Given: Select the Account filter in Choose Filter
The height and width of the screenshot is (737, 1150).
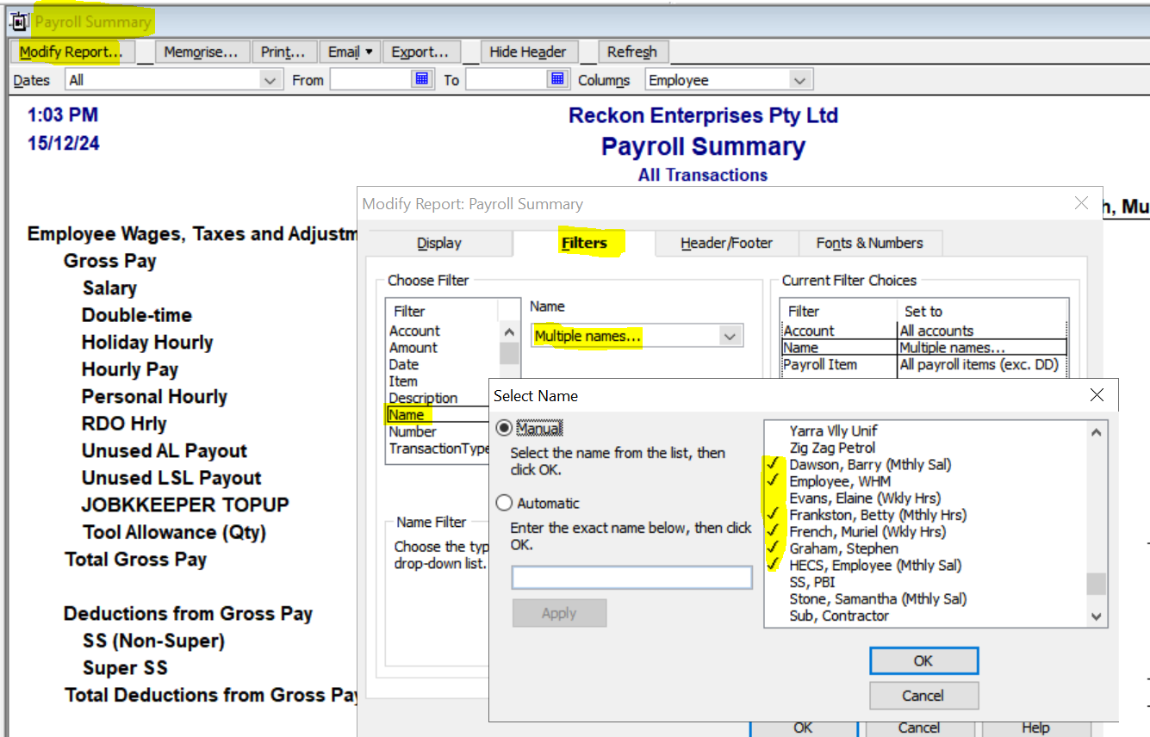Looking at the screenshot, I should pyautogui.click(x=414, y=331).
